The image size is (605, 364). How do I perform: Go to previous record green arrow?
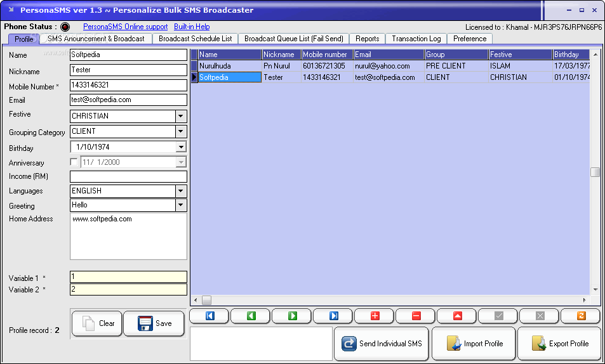pyautogui.click(x=251, y=316)
